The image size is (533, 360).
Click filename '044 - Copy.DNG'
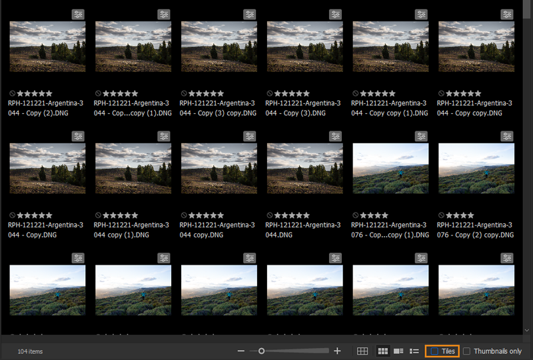click(45, 230)
